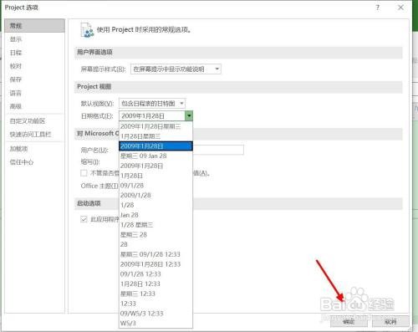This screenshot has width=418, height=332.
Task: Close the Project 选项 dialog
Action: pyautogui.click(x=400, y=8)
